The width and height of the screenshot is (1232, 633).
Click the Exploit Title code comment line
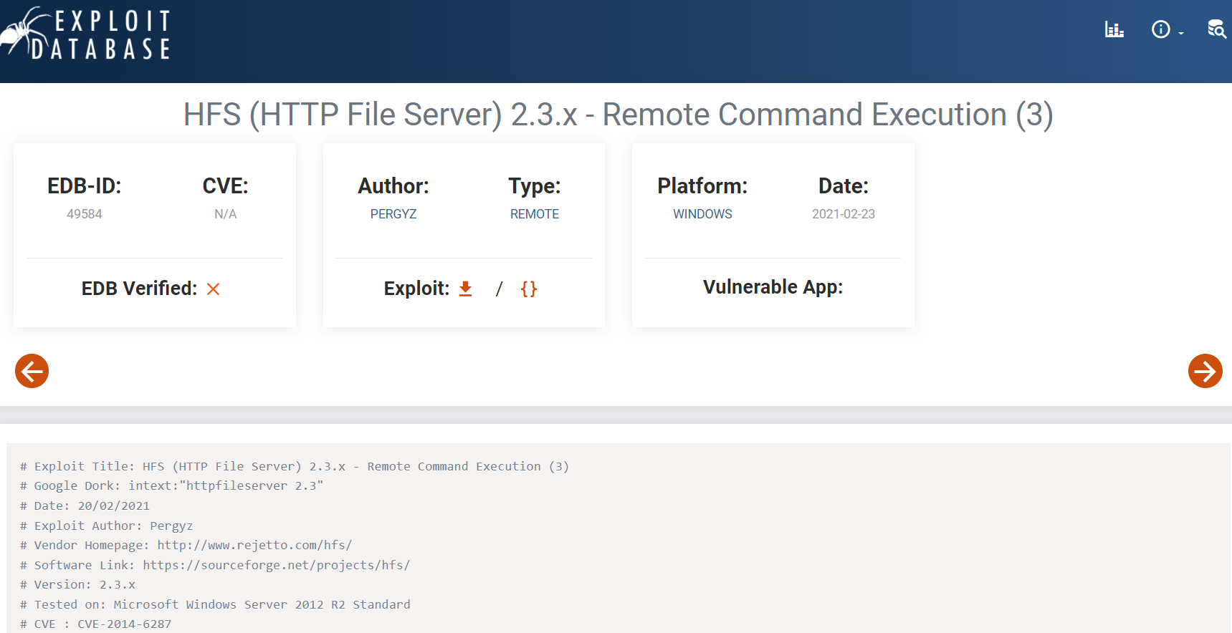[x=295, y=466]
